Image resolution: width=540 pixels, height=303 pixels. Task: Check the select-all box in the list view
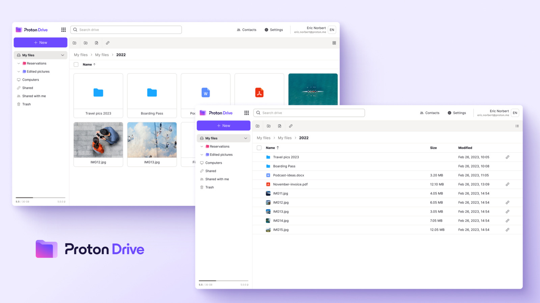259,148
